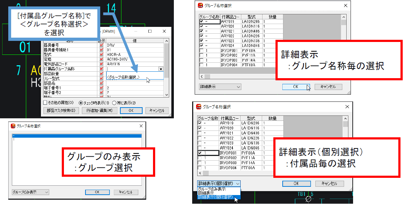Uncheck ARY020 checkbox in 個別選択 dialog
Screen dimensions: 403x204
coord(200,128)
